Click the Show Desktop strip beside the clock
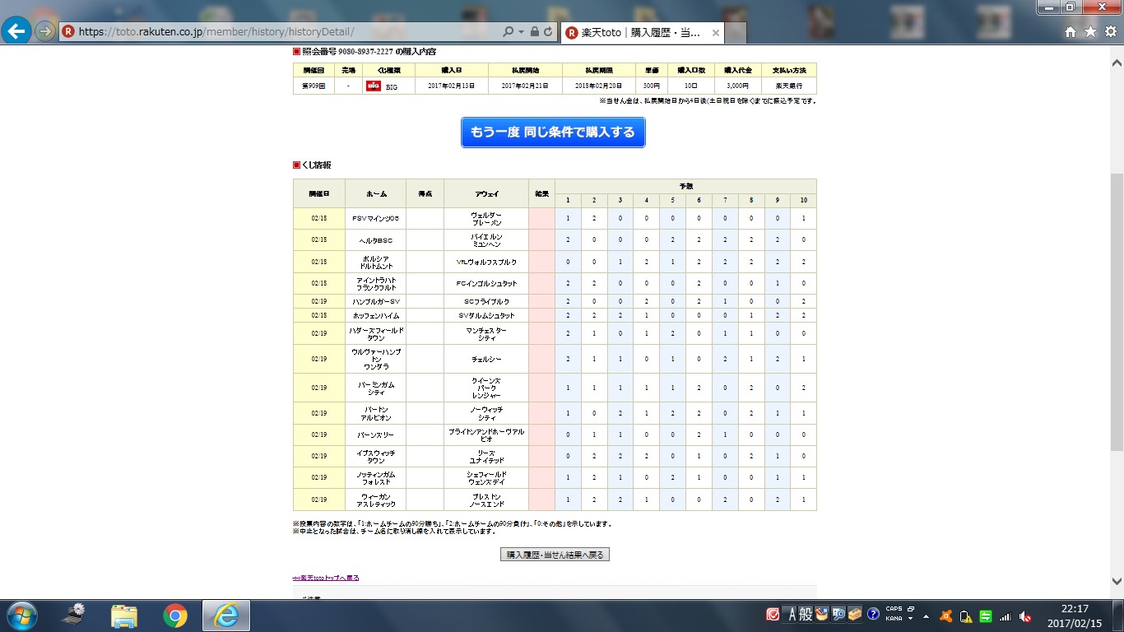 coord(1118,616)
